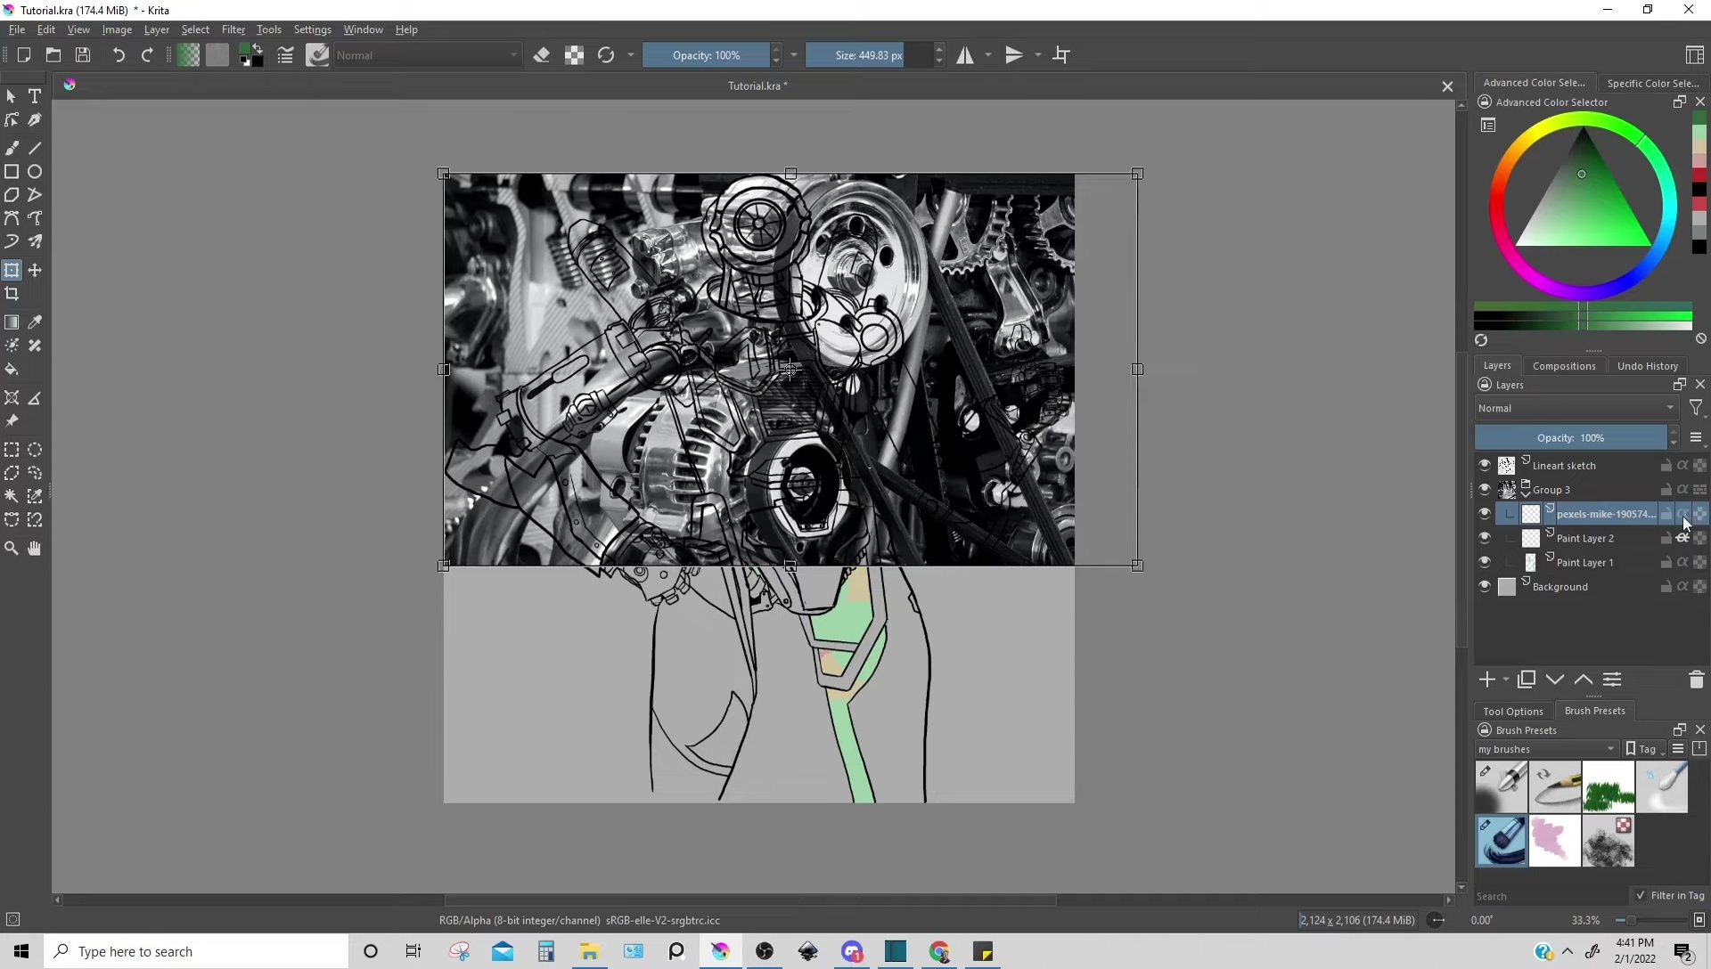The image size is (1711, 969).
Task: Toggle preserve alpha in toolbar
Action: click(574, 55)
